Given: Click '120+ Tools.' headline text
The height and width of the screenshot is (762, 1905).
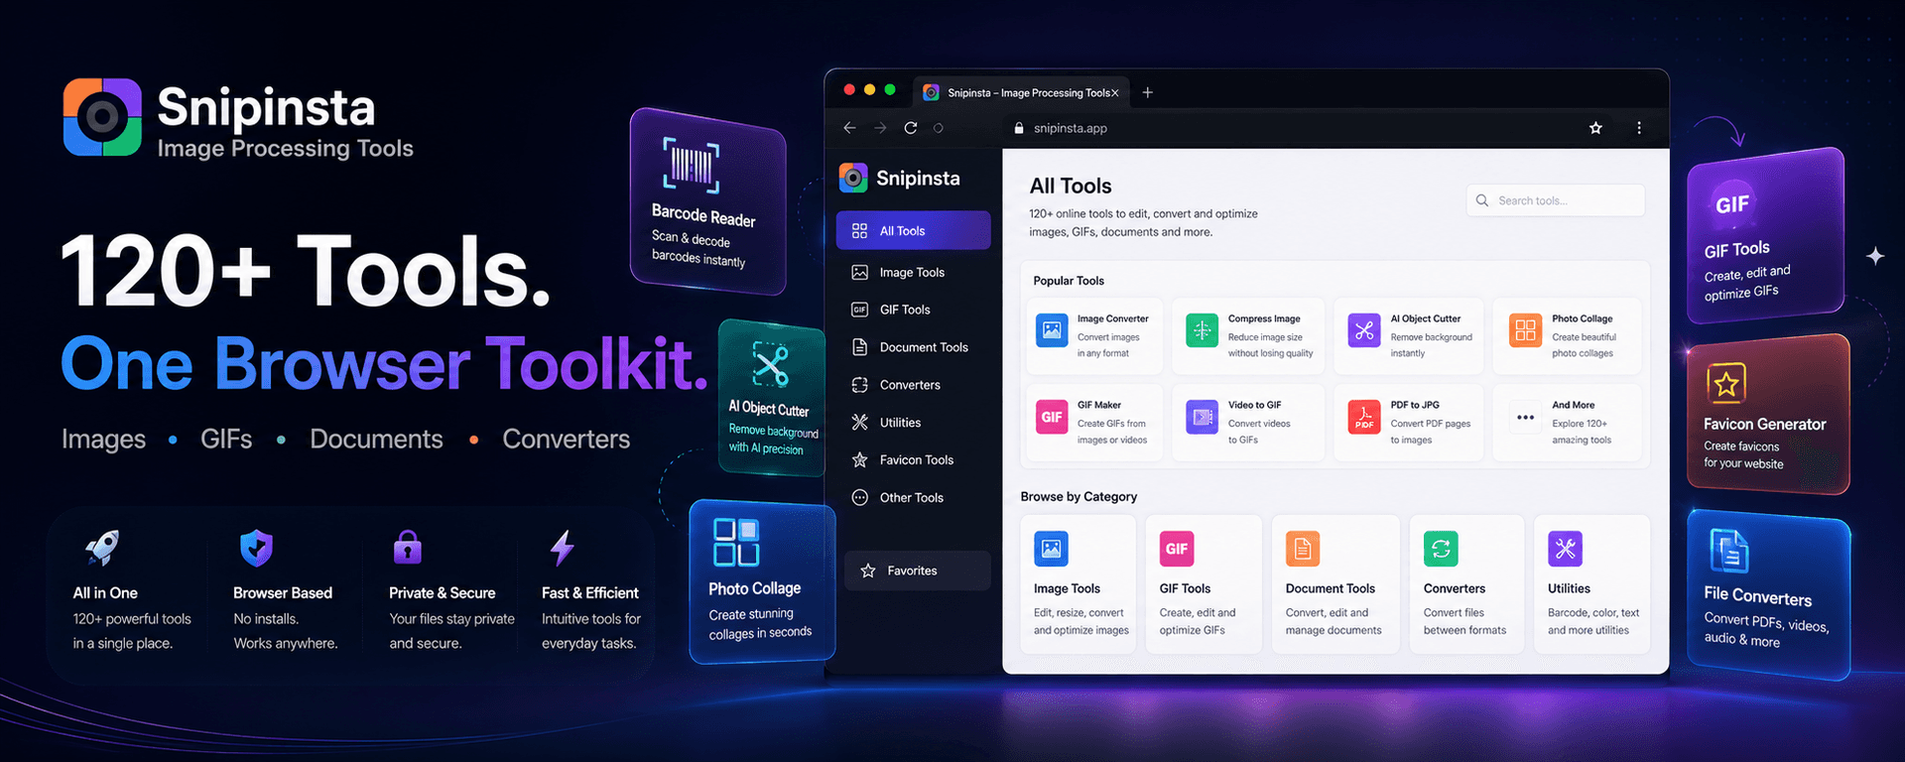Looking at the screenshot, I should click(x=306, y=271).
